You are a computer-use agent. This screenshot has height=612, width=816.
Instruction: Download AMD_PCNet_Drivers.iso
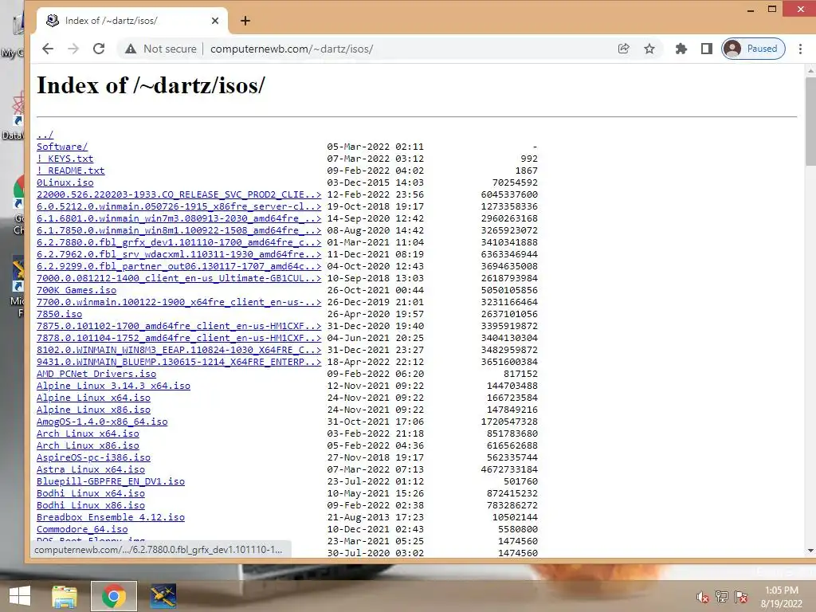point(96,375)
